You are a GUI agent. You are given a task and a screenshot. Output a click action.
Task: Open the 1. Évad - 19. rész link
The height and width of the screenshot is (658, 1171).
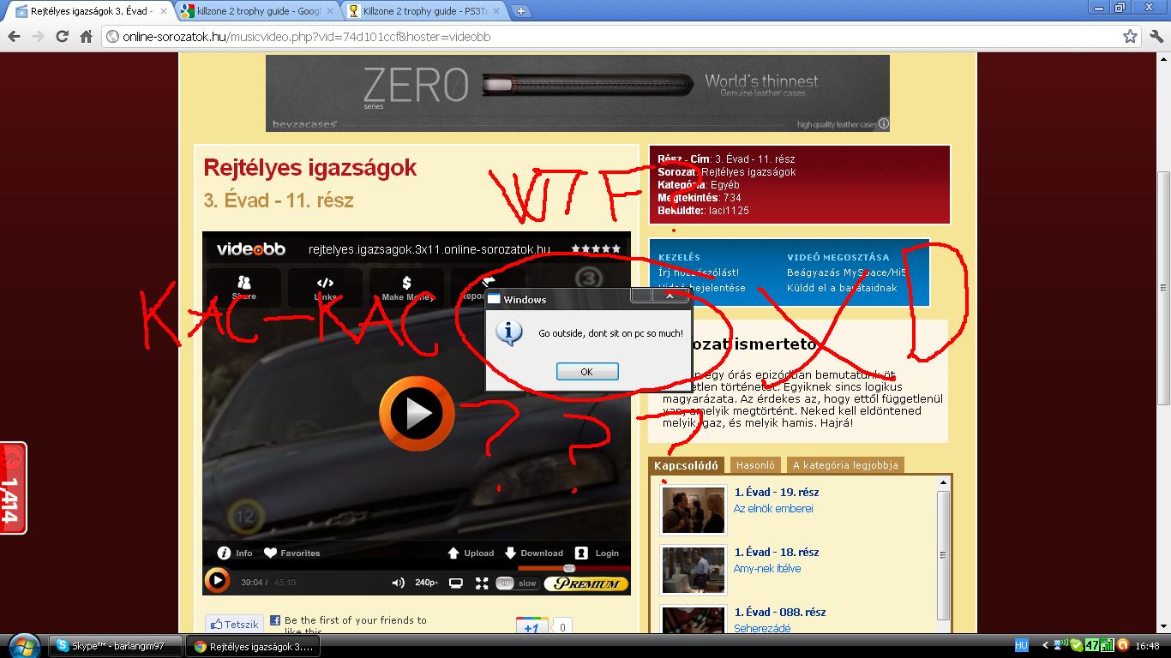coord(777,492)
